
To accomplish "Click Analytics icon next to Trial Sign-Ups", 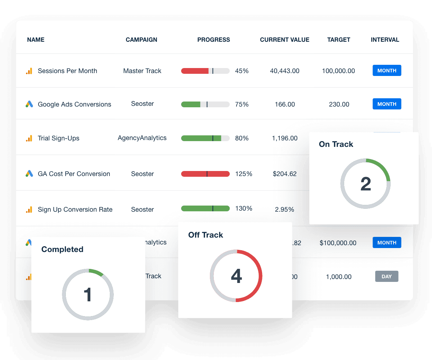I will [29, 138].
